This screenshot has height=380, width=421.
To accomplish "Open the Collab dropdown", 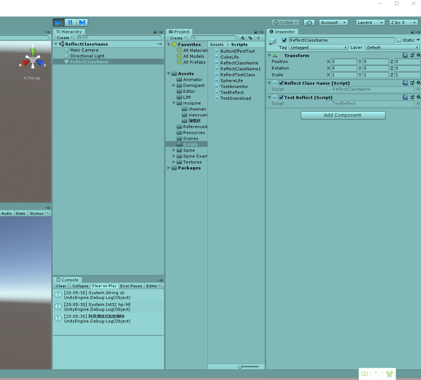I will [x=285, y=22].
